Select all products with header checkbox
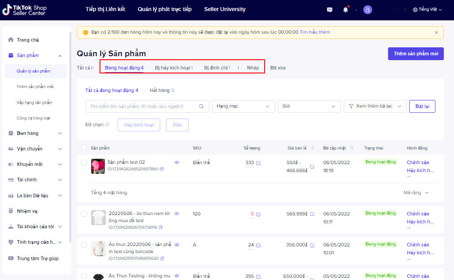This screenshot has width=454, height=280. [x=84, y=148]
